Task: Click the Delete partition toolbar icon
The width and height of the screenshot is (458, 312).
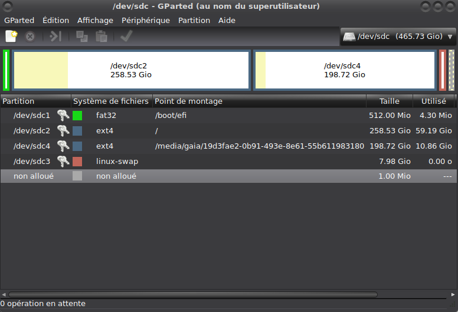Action: click(30, 37)
